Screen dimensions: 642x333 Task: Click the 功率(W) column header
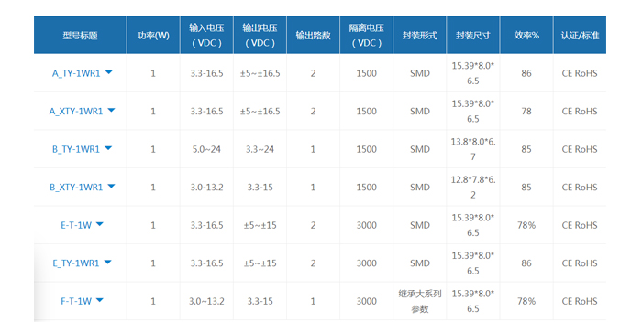(153, 35)
